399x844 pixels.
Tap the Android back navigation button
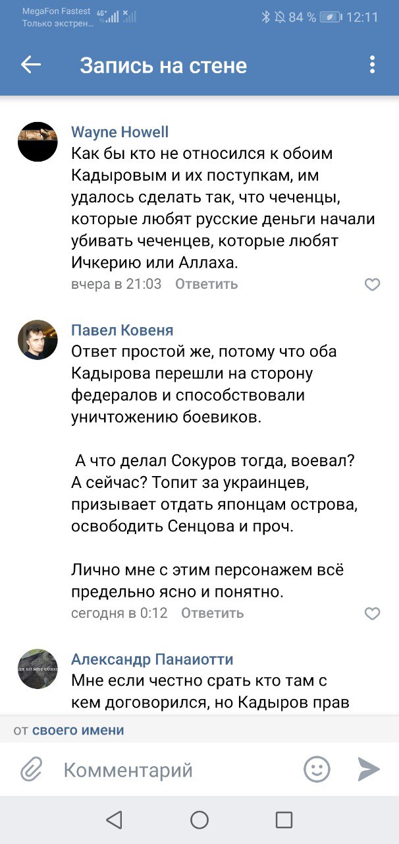click(x=114, y=820)
